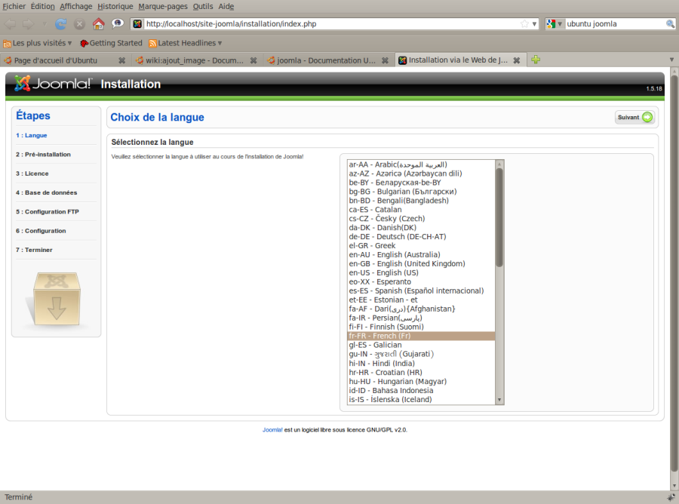
Task: Click step 5 : Configuration FTP
Action: (x=48, y=211)
